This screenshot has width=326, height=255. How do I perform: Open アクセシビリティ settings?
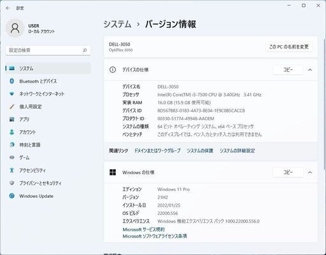pyautogui.click(x=48, y=170)
